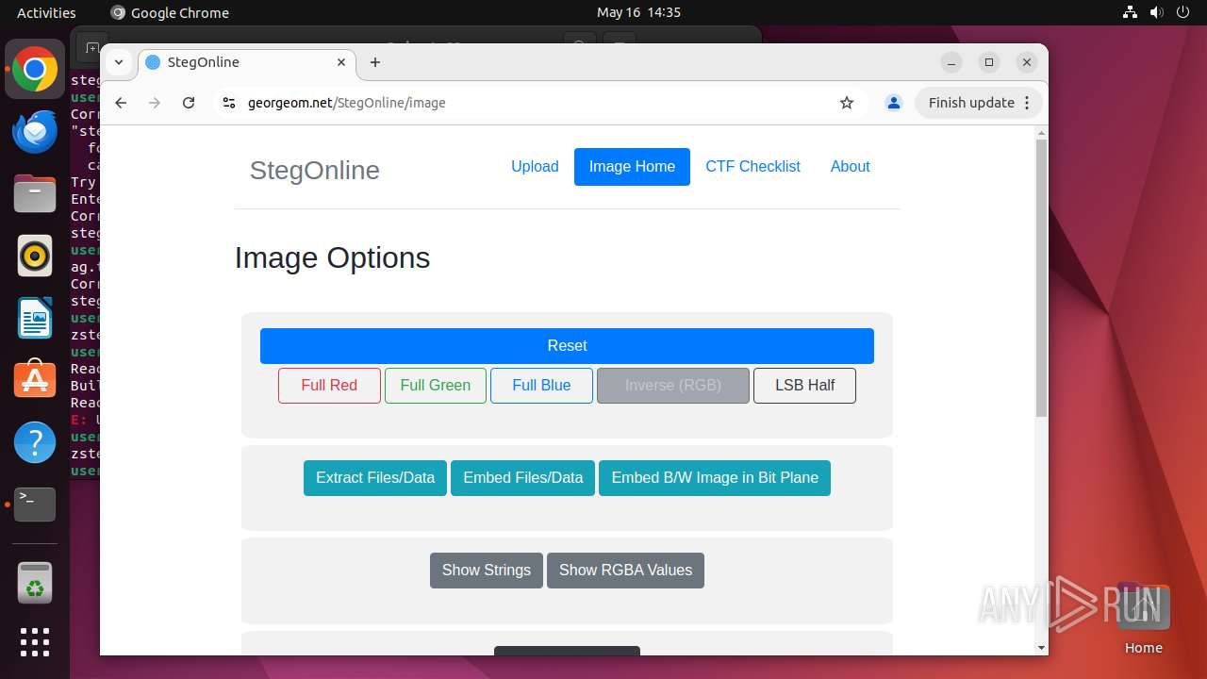The width and height of the screenshot is (1207, 679).
Task: Click the blue Reset button
Action: tap(567, 346)
